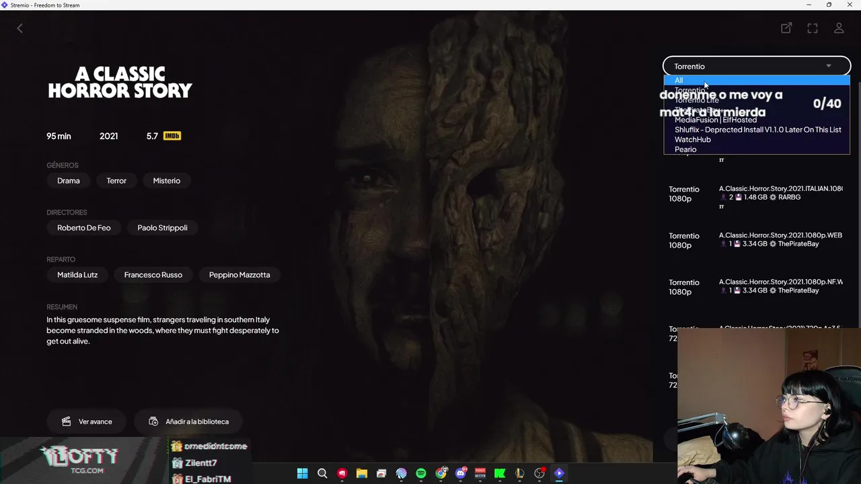Open the user profile icon
This screenshot has height=484, width=861.
click(839, 28)
